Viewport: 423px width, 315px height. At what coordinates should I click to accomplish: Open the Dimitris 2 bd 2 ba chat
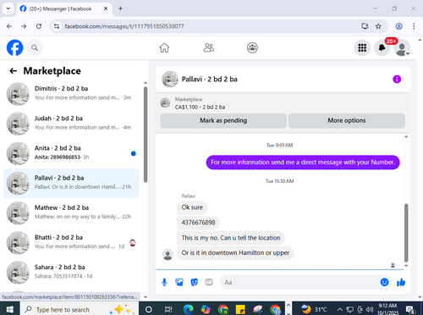tap(71, 94)
